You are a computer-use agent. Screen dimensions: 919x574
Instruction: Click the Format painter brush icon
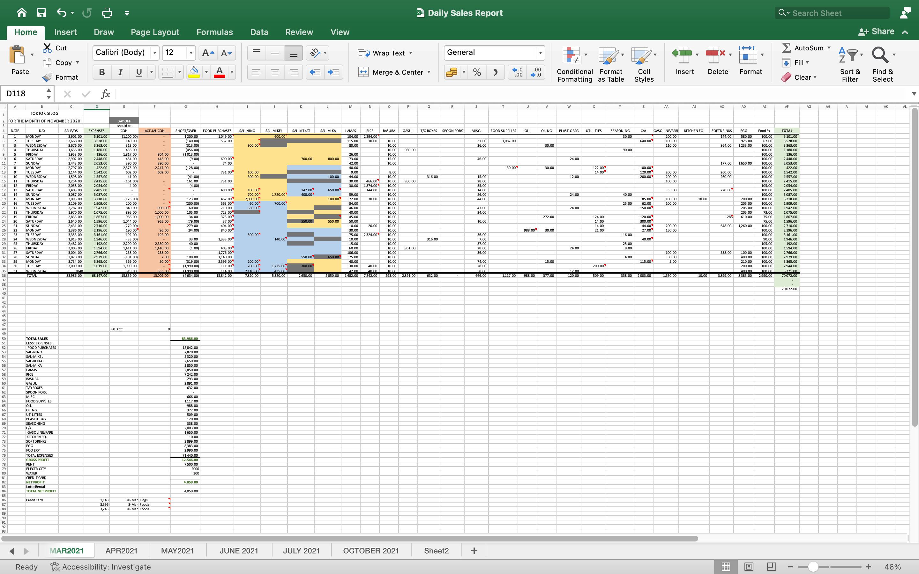click(47, 77)
